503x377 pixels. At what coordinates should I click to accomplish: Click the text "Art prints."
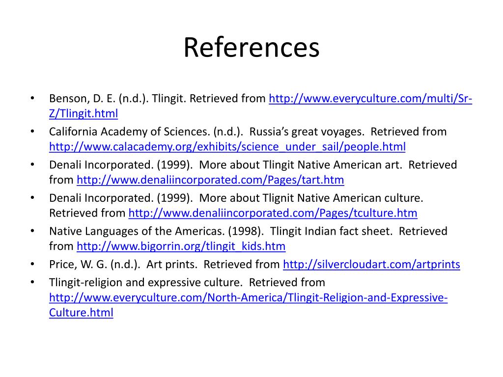(172, 265)
